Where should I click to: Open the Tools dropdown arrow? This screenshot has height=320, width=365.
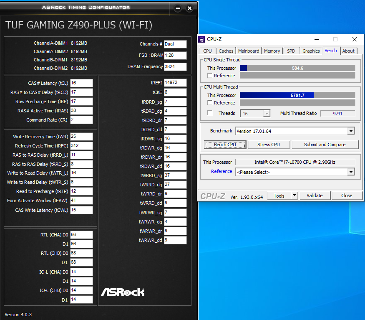tap(295, 196)
